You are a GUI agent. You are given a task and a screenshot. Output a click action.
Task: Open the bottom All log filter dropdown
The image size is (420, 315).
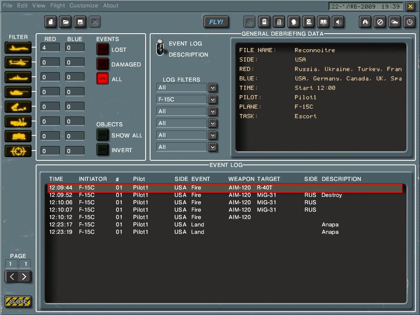point(212,147)
